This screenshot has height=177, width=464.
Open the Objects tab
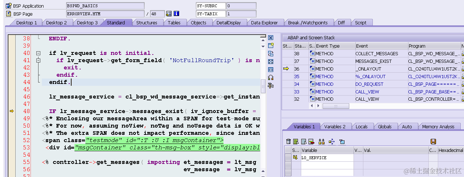pyautogui.click(x=198, y=23)
